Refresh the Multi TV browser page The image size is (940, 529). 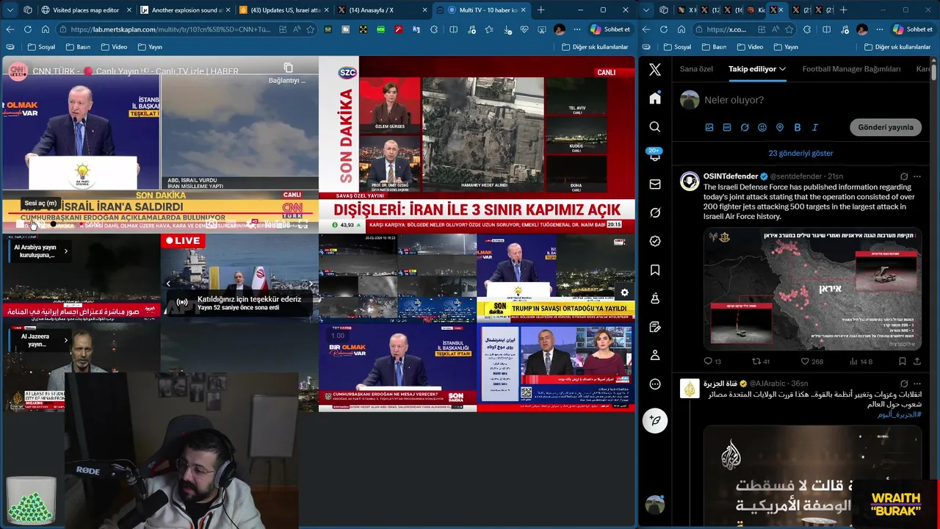(28, 29)
